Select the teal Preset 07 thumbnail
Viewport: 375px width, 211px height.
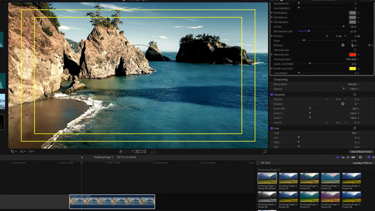point(309,197)
